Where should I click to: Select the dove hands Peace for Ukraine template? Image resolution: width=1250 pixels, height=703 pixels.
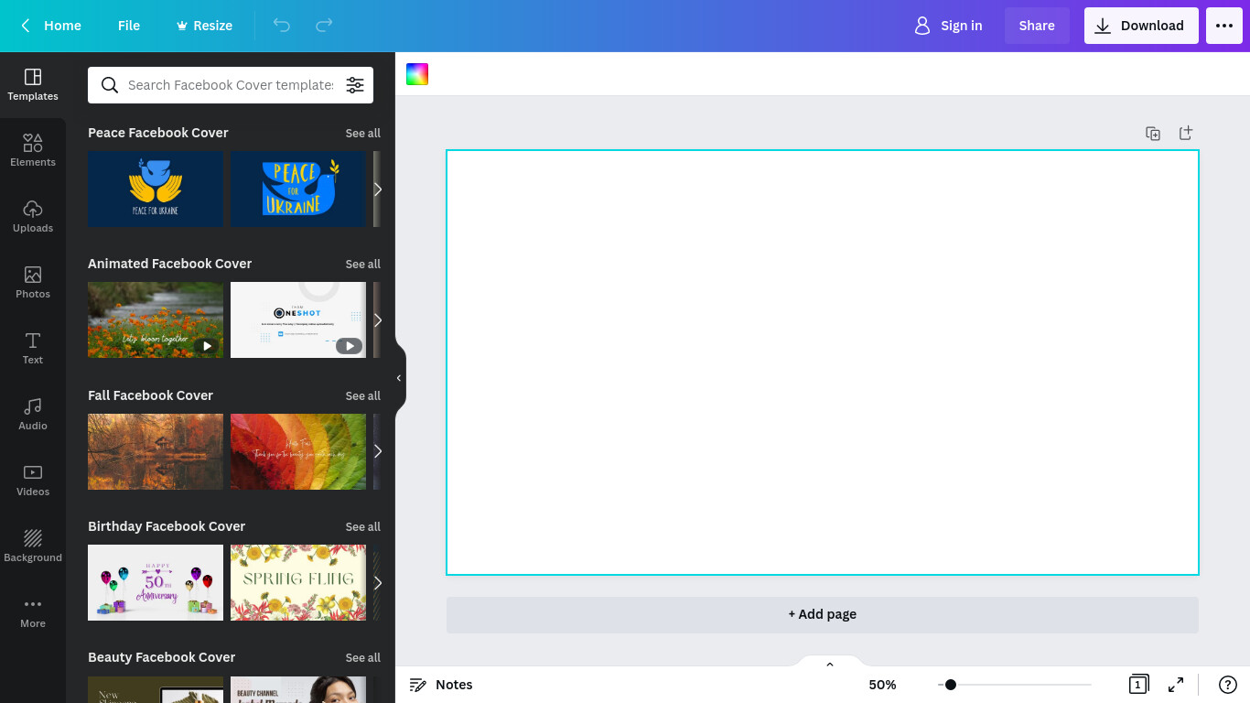click(x=156, y=189)
